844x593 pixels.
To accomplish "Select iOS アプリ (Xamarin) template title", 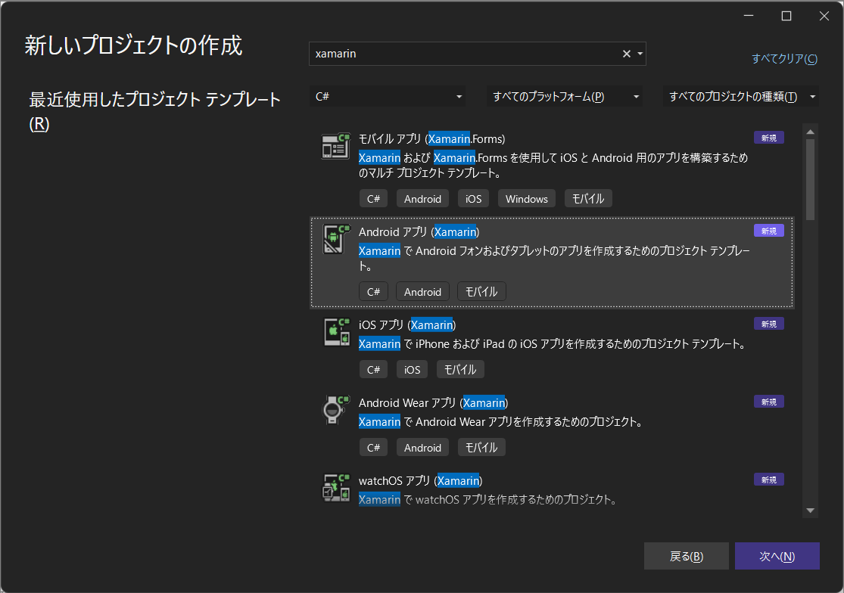I will pyautogui.click(x=407, y=325).
